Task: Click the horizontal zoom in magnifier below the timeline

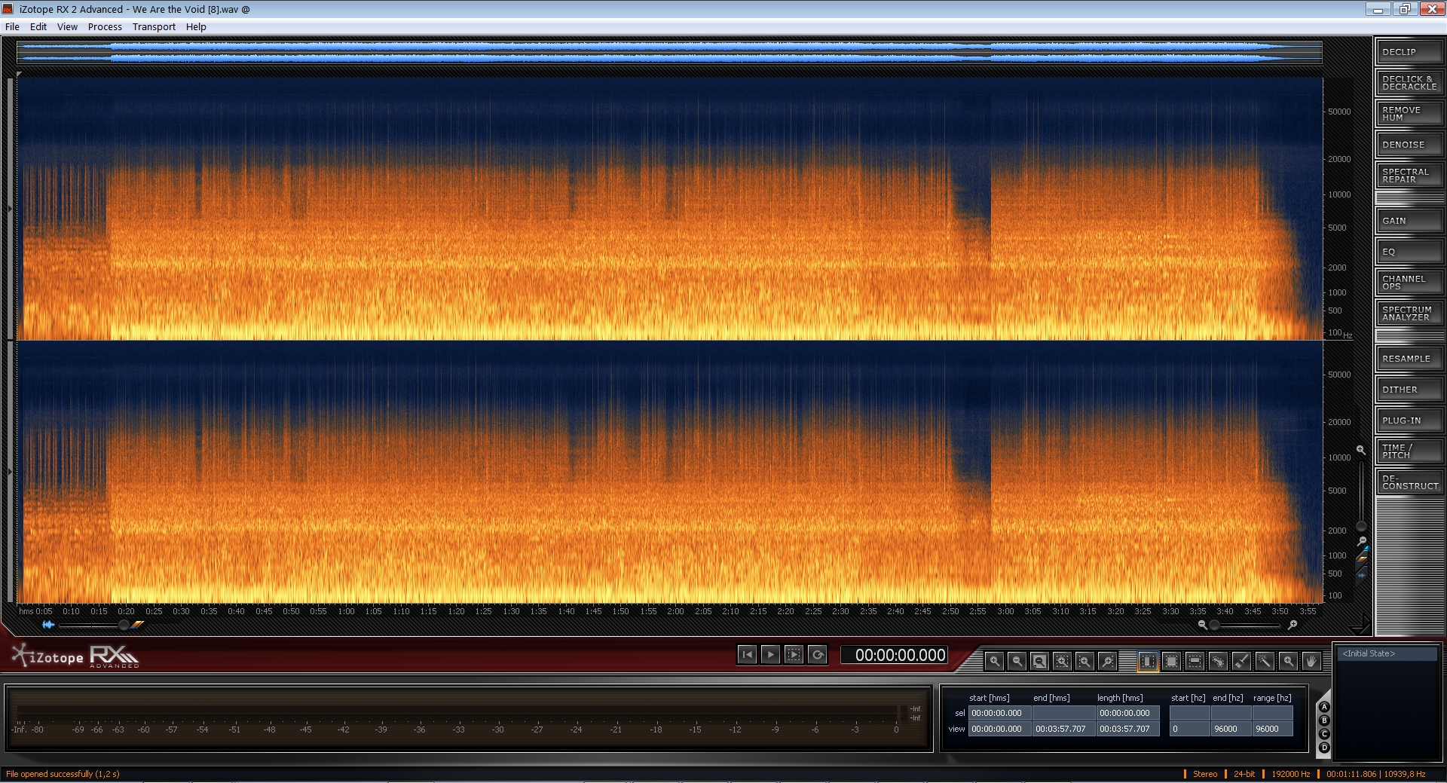Action: 1293,625
